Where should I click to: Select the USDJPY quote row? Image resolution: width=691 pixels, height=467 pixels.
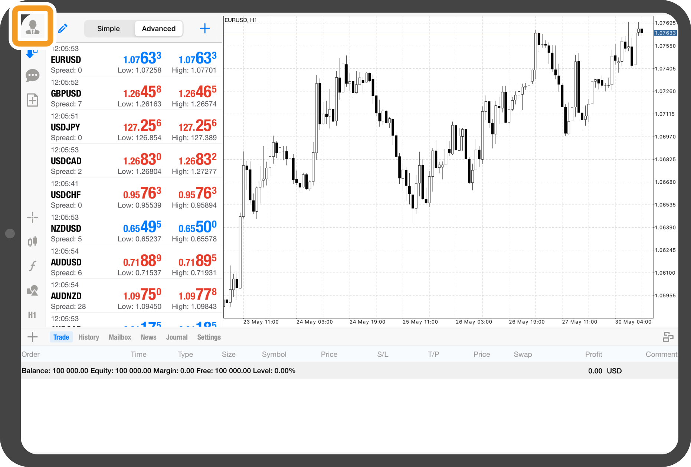(134, 127)
